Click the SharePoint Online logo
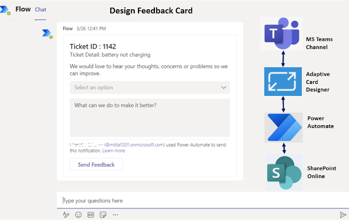This screenshot has height=221, width=349. [x=284, y=171]
